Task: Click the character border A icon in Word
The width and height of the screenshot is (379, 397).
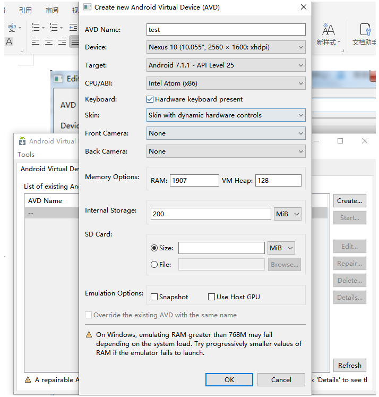Action: (x=9, y=41)
